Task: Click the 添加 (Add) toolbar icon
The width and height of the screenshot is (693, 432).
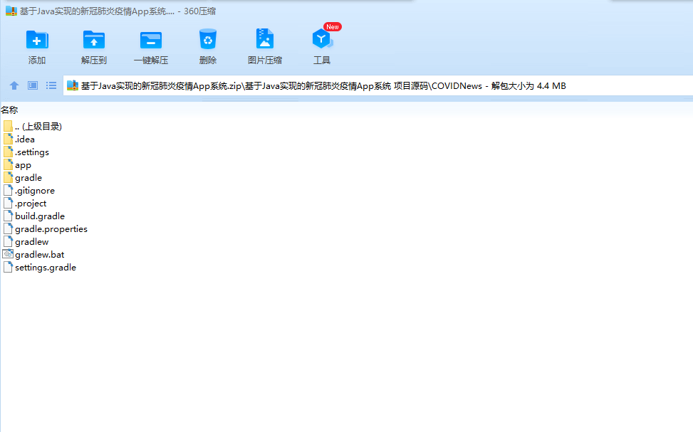Action: click(x=37, y=39)
